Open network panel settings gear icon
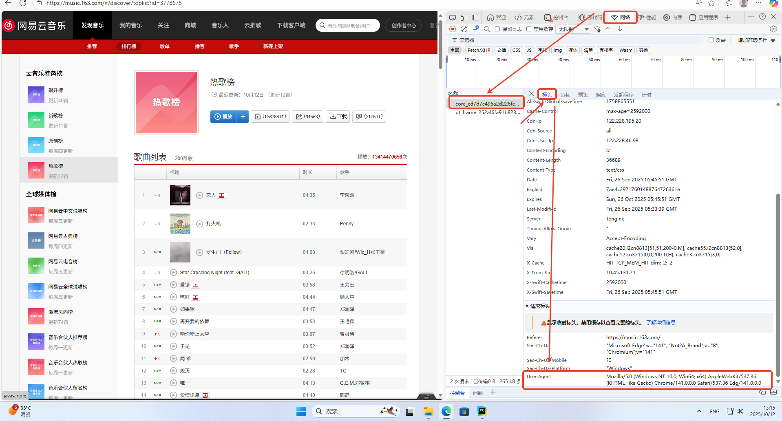Screen dimensions: 782x421 [773, 29]
